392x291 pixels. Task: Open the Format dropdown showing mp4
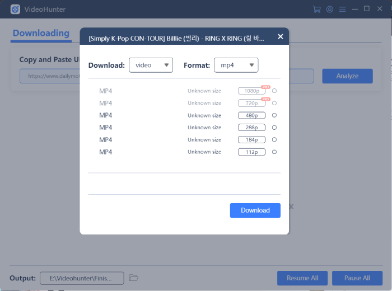click(x=236, y=65)
